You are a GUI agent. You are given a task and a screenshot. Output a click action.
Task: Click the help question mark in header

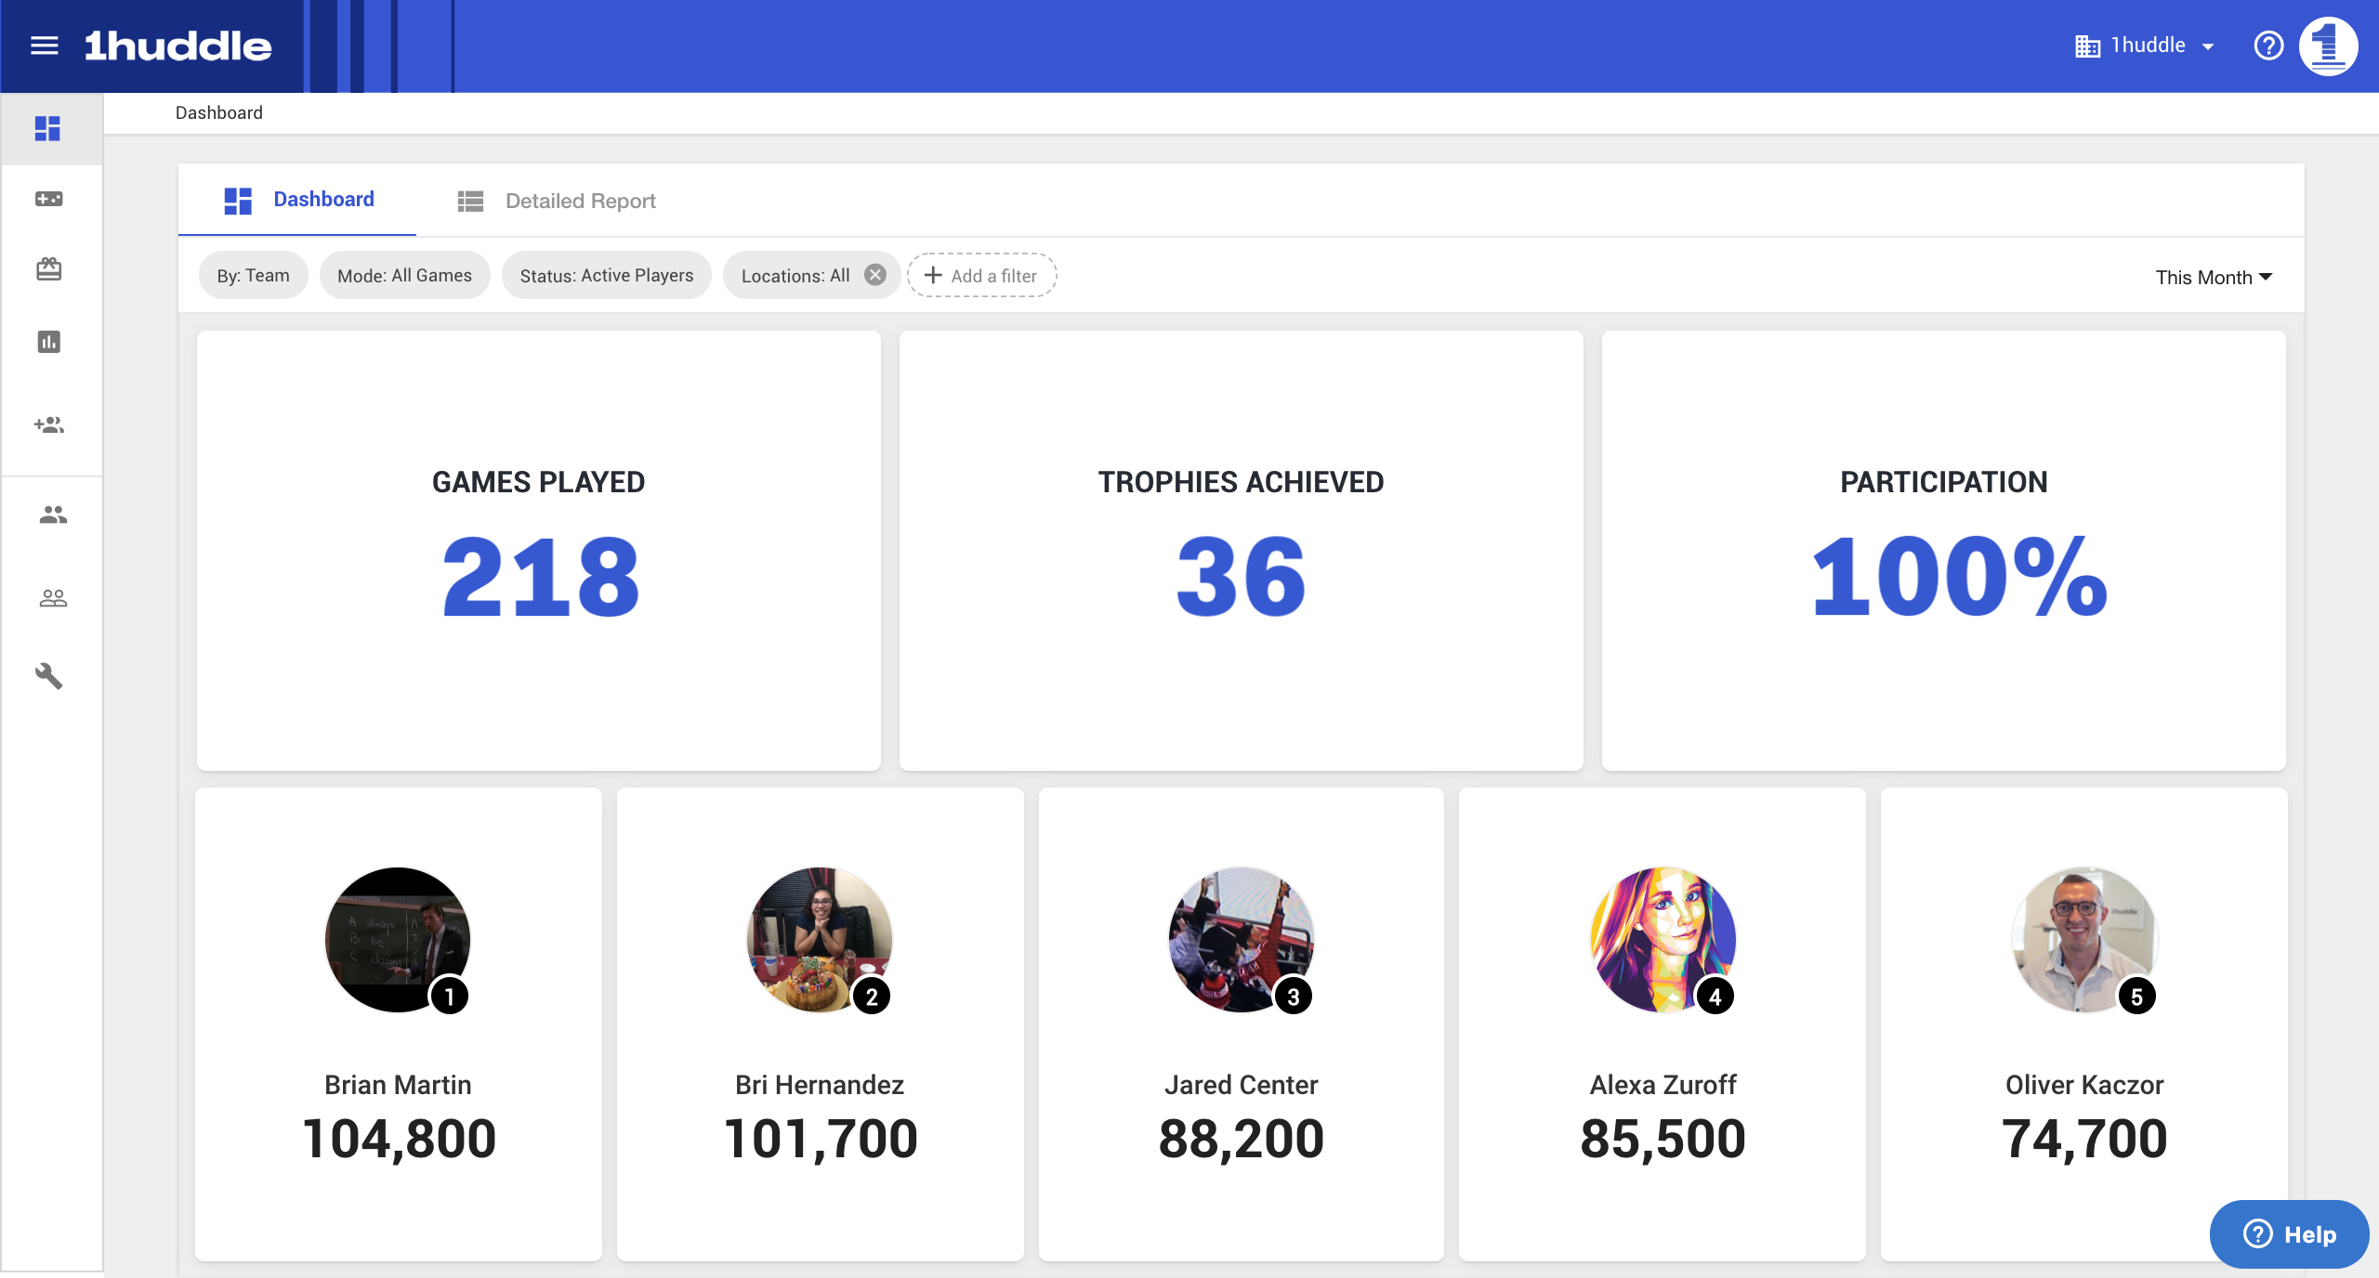pos(2268,46)
